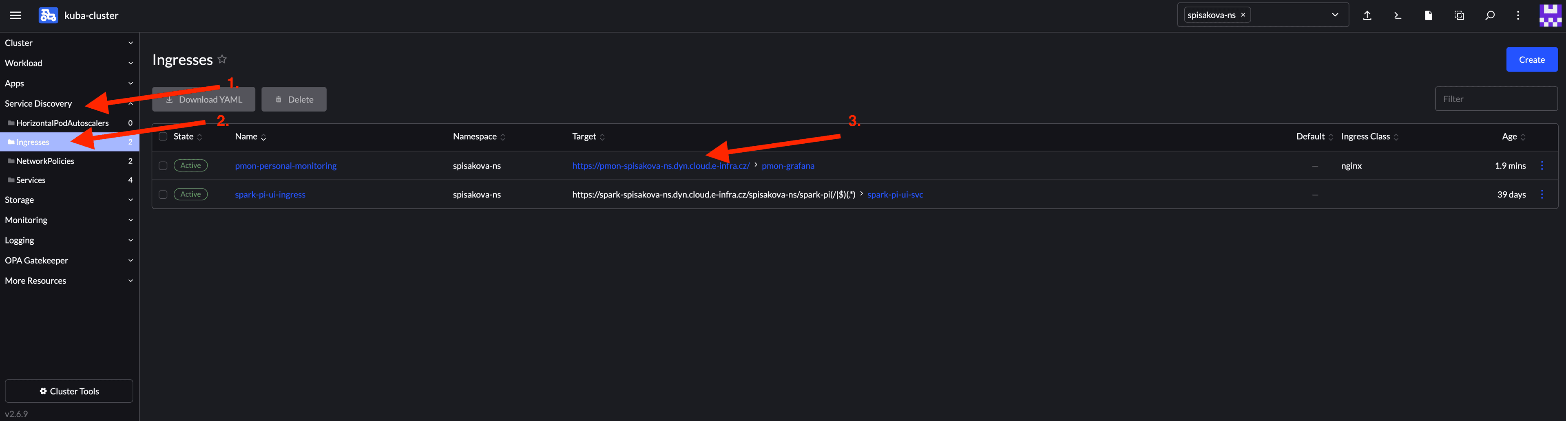The image size is (1566, 421).
Task: Open the namespace selector dropdown
Action: click(x=1334, y=15)
